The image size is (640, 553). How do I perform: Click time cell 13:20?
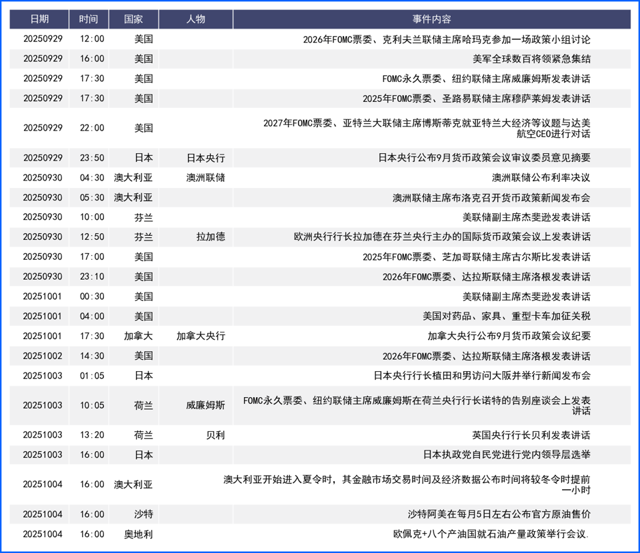point(92,435)
